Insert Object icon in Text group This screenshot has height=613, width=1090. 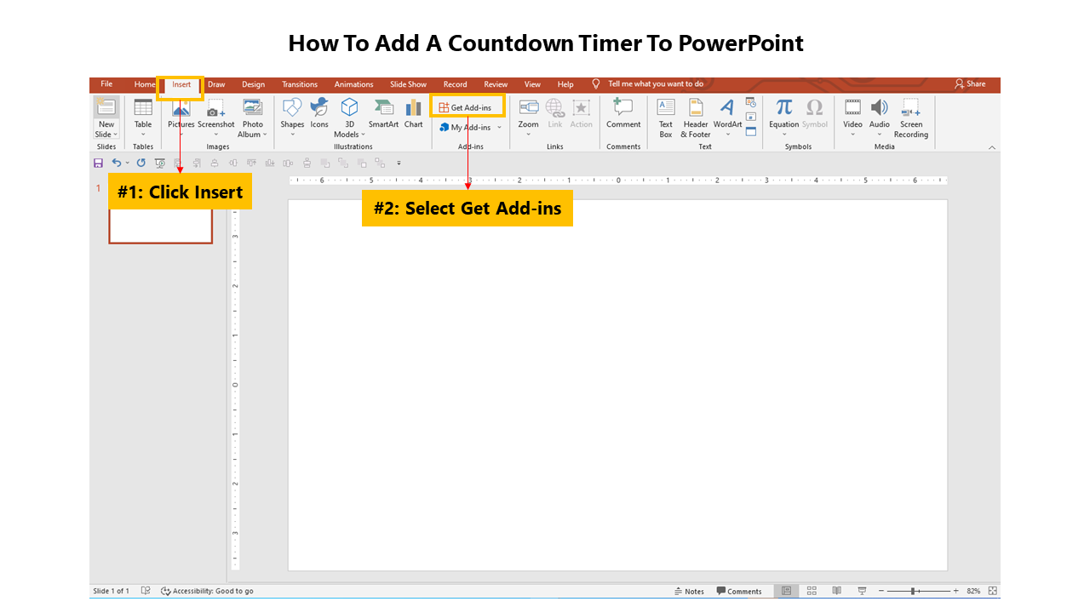coord(750,131)
